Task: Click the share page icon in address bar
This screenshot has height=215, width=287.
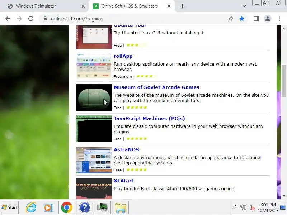Action: [230, 19]
